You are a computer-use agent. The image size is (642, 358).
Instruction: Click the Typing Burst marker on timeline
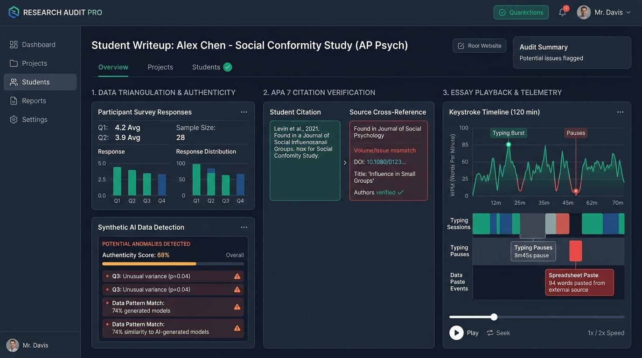pos(509,145)
